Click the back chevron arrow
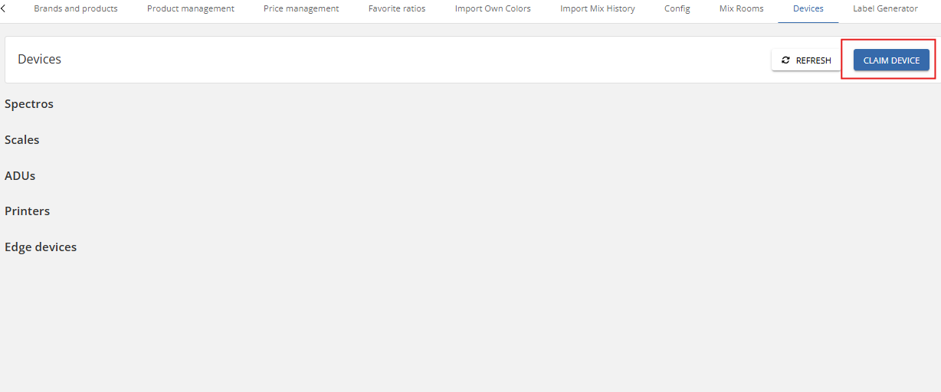The image size is (941, 392). pyautogui.click(x=4, y=8)
